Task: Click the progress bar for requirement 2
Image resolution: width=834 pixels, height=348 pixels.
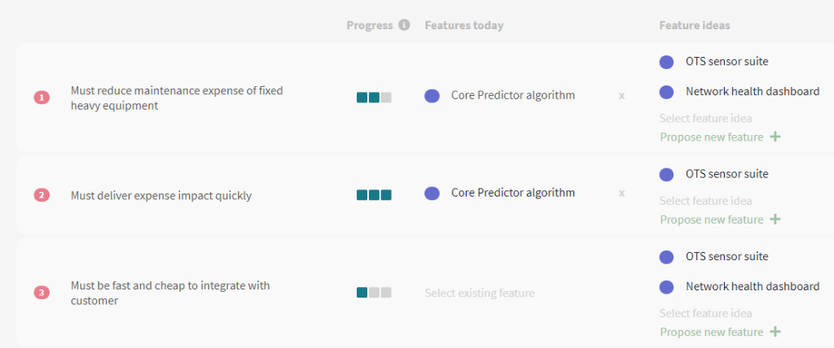Action: (374, 195)
